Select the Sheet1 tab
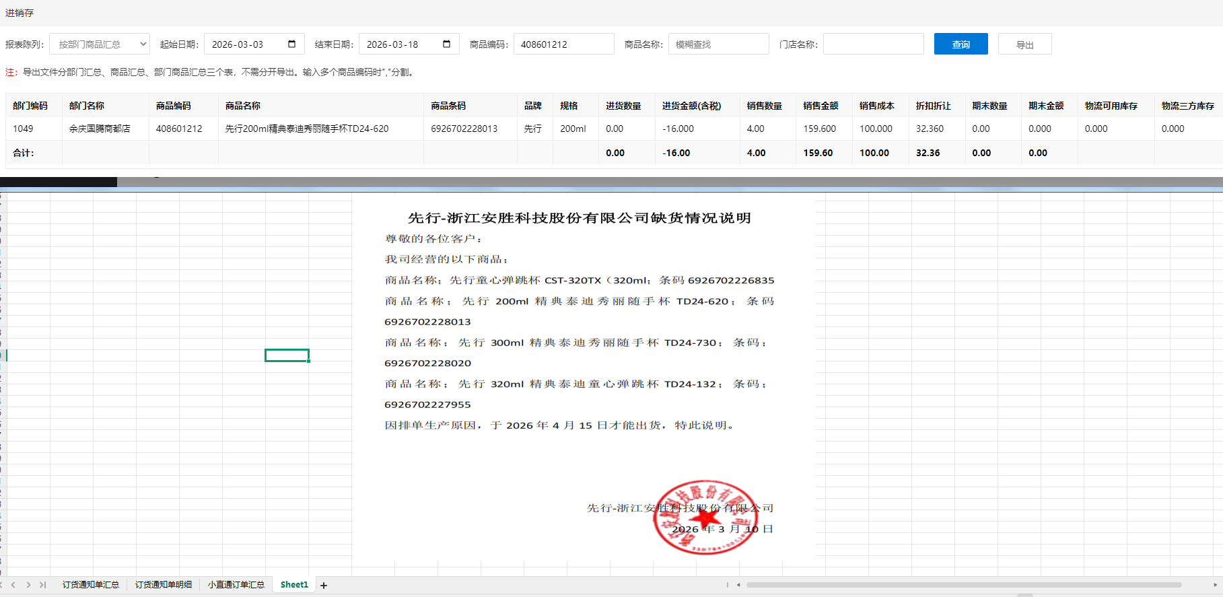Image resolution: width=1223 pixels, height=597 pixels. coord(294,585)
